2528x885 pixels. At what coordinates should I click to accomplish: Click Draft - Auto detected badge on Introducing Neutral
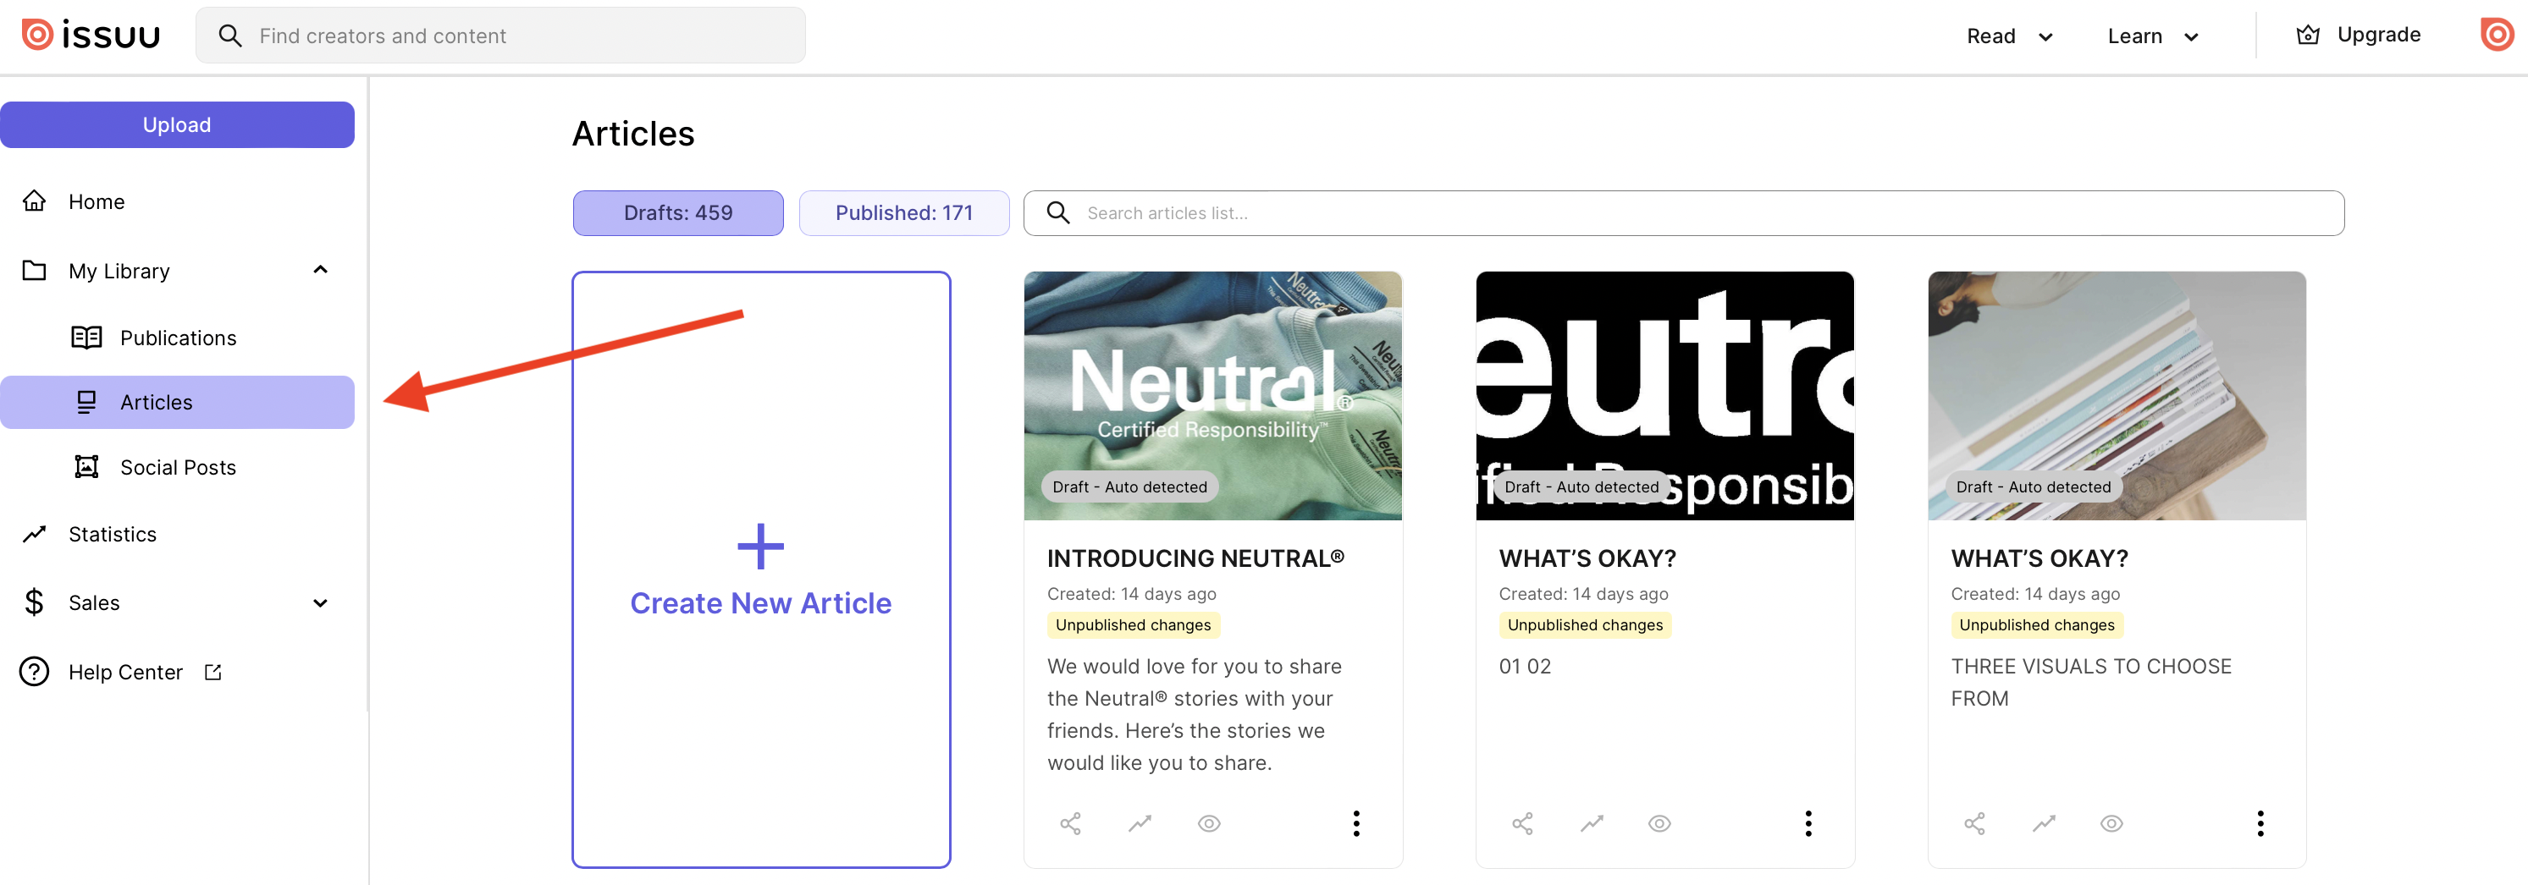point(1129,487)
